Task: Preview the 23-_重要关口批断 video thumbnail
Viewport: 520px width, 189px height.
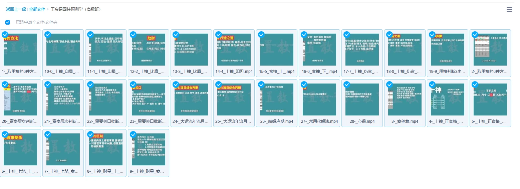Action: [x=149, y=99]
